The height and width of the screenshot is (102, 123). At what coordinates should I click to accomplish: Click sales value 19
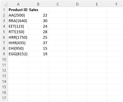(x=38, y=54)
